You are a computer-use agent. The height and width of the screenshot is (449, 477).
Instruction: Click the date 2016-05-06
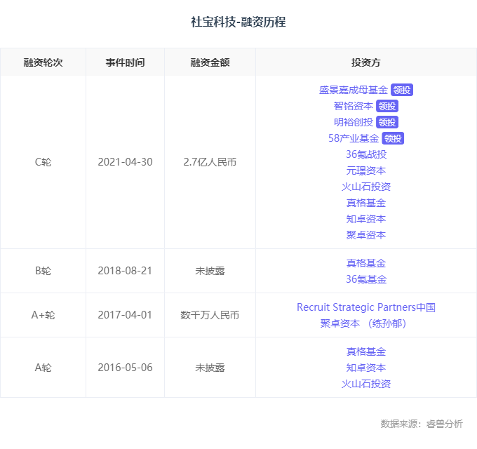point(125,368)
